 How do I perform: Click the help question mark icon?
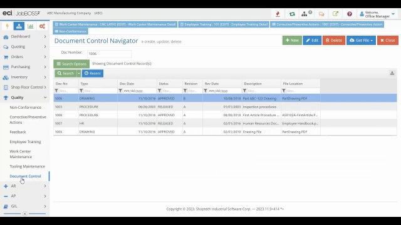(x=350, y=14)
